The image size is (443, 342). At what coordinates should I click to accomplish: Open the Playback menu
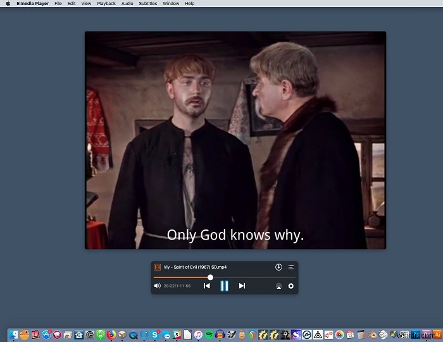[x=106, y=3]
